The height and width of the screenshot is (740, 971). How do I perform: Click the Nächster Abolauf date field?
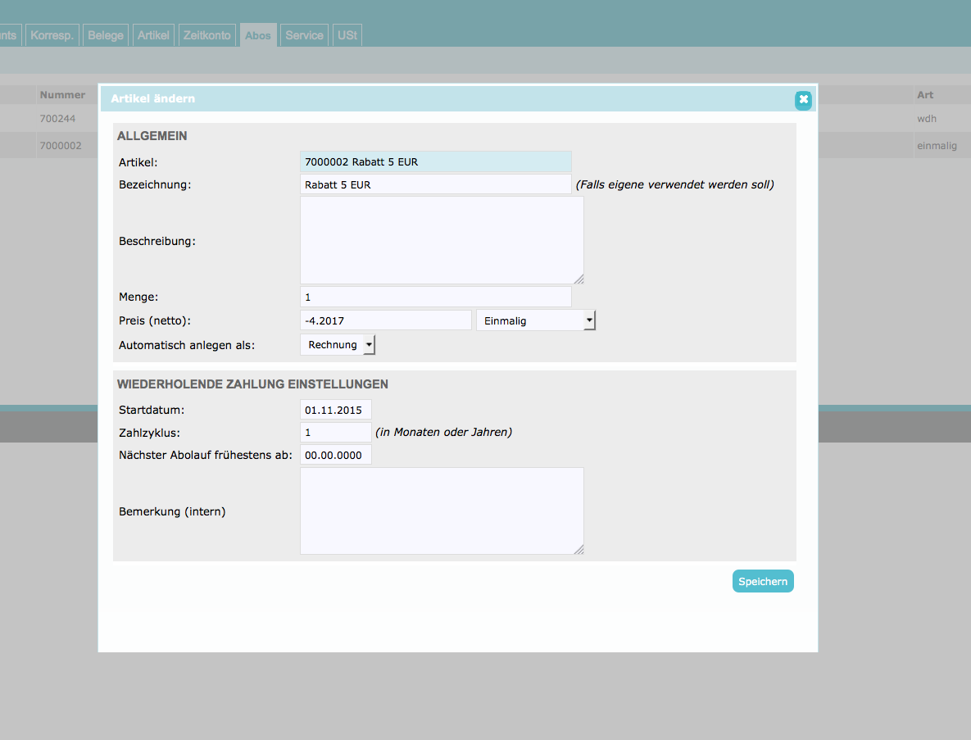[x=335, y=455]
